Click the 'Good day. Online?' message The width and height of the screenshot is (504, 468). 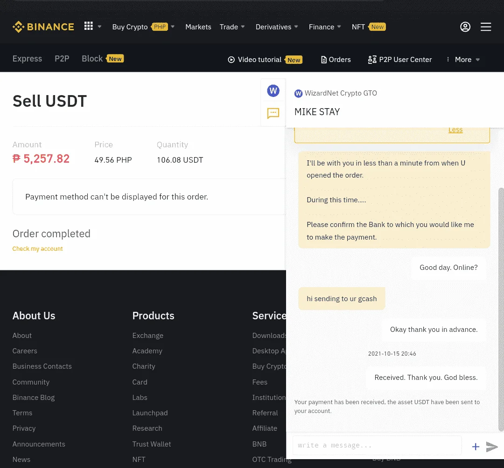tap(448, 268)
